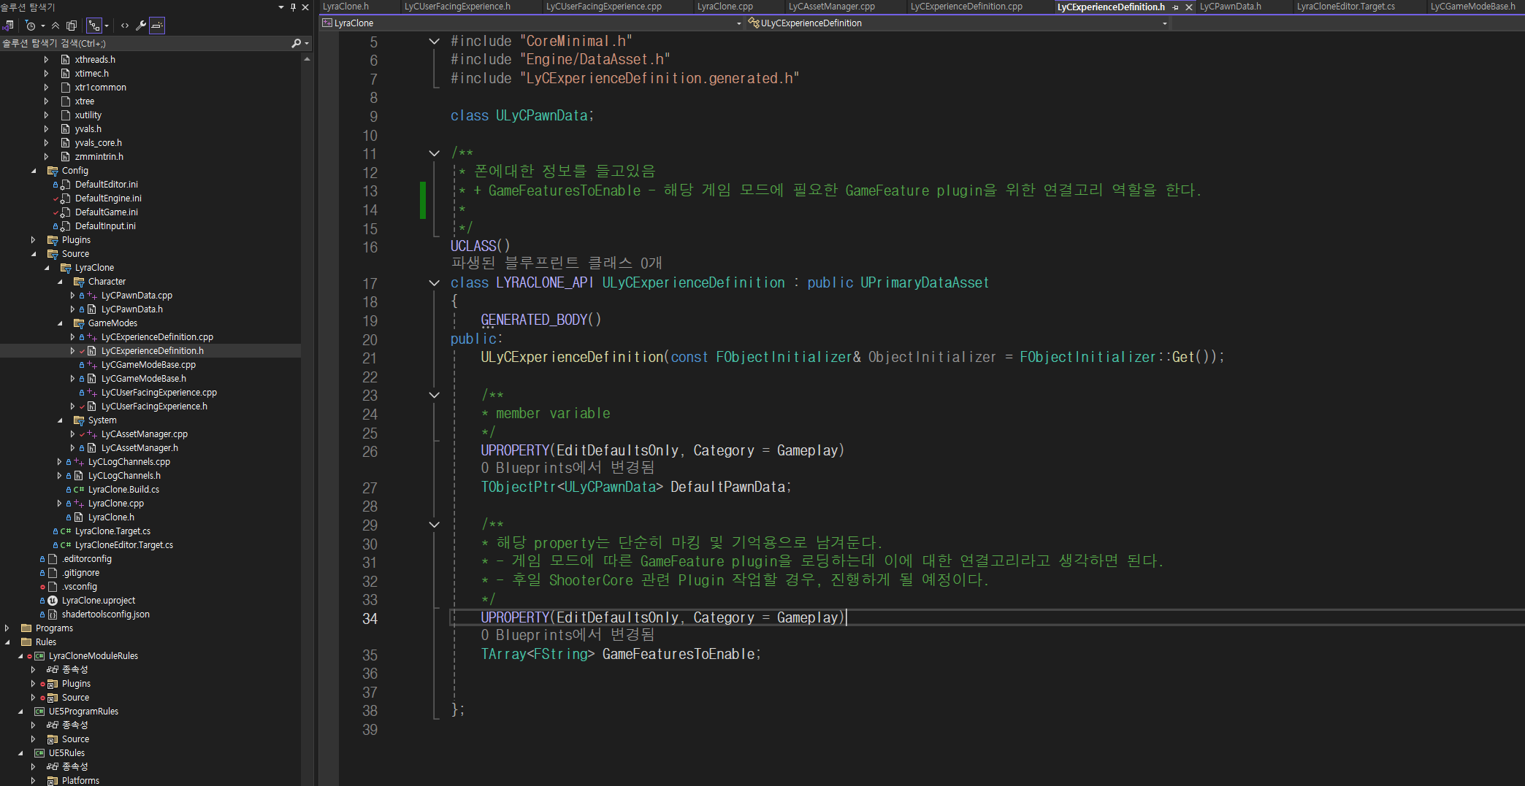This screenshot has width=1525, height=786.
Task: Select the LyraClone.uproject Unreal icon
Action: (x=53, y=601)
